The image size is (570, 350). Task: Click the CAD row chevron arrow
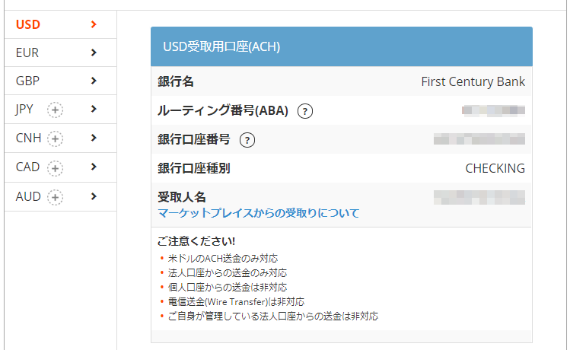click(x=94, y=167)
